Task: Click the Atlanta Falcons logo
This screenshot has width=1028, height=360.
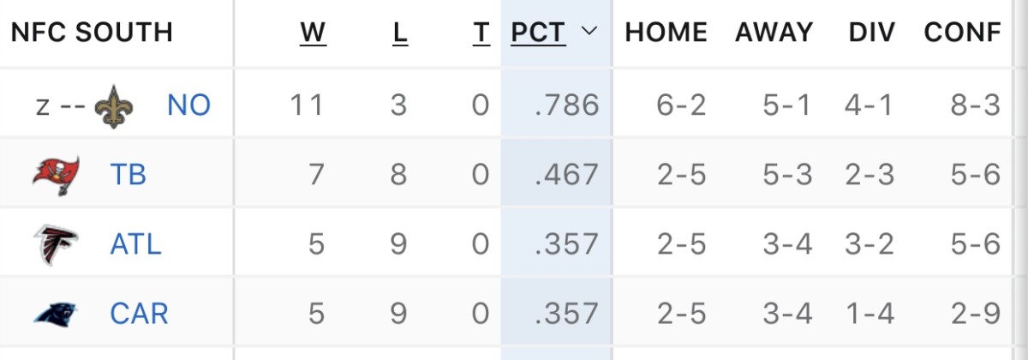Action: pyautogui.click(x=57, y=244)
